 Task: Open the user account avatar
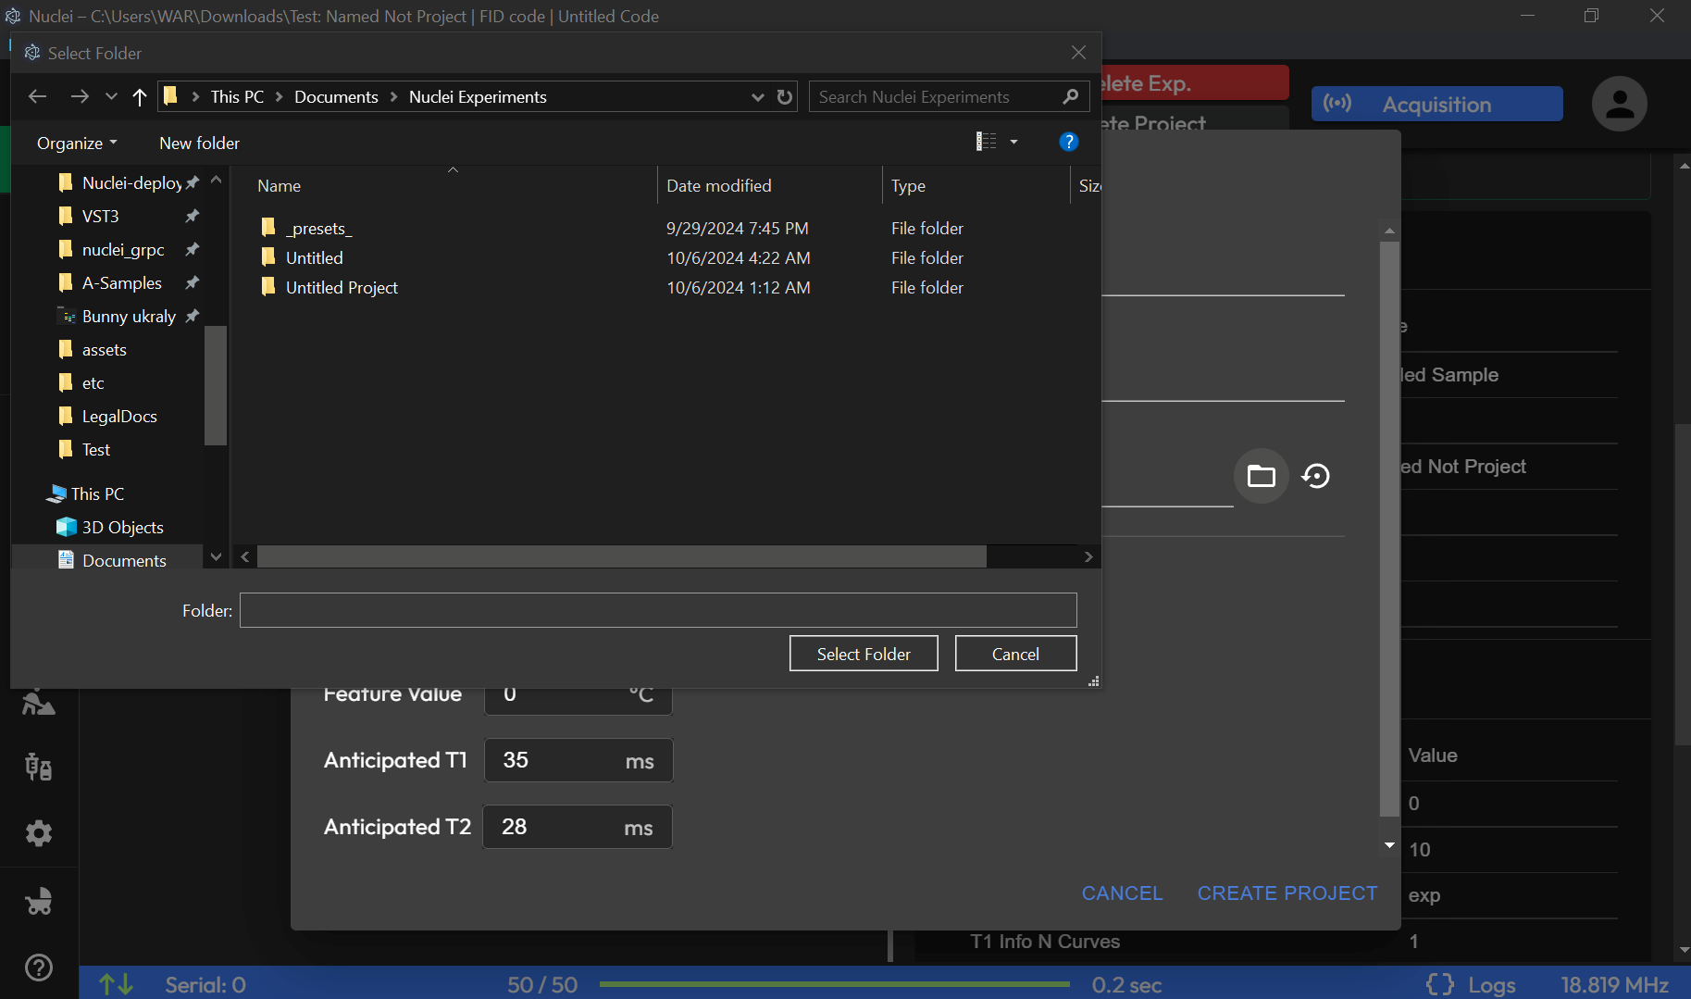pos(1619,104)
